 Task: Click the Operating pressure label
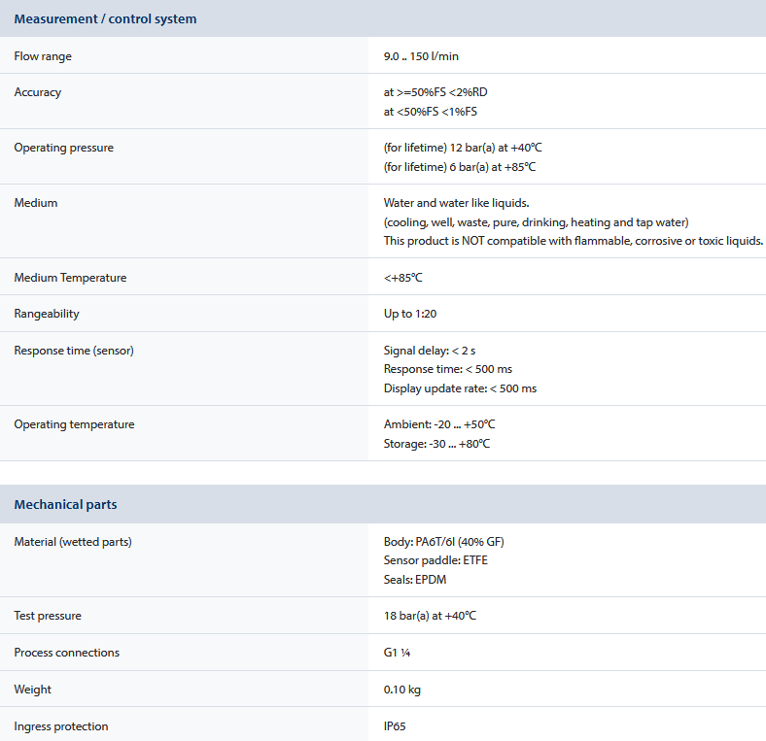[x=64, y=148]
